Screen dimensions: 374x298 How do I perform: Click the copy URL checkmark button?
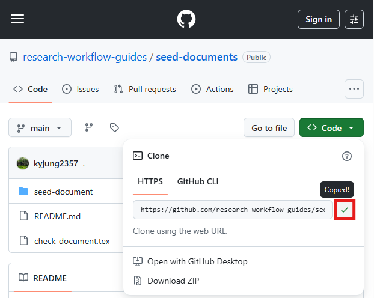click(x=345, y=210)
